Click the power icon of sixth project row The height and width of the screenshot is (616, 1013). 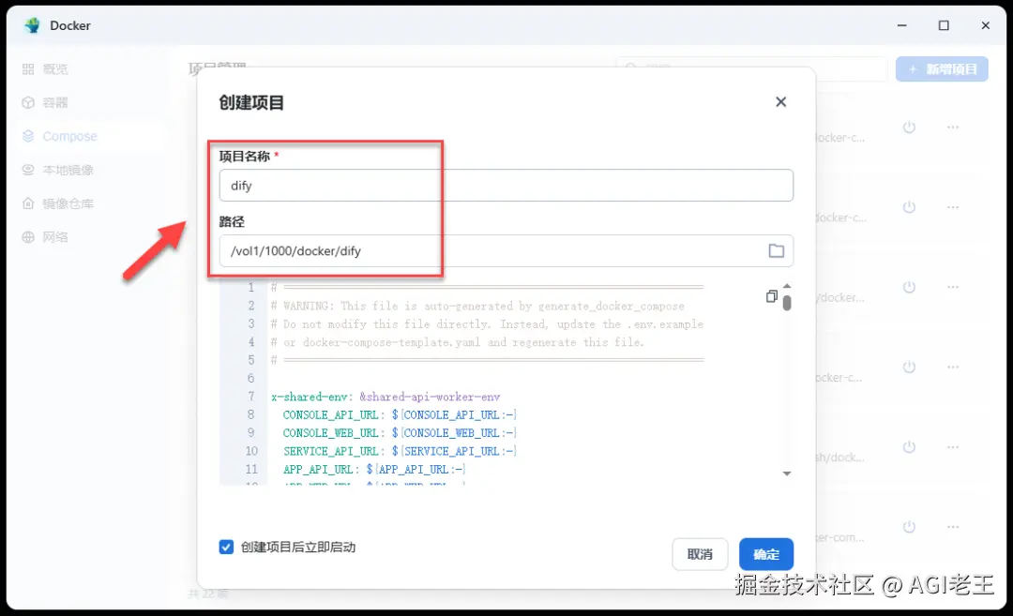coord(909,527)
